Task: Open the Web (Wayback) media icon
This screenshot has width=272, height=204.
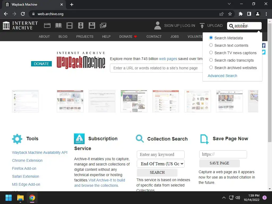Action: pyautogui.click(x=47, y=25)
